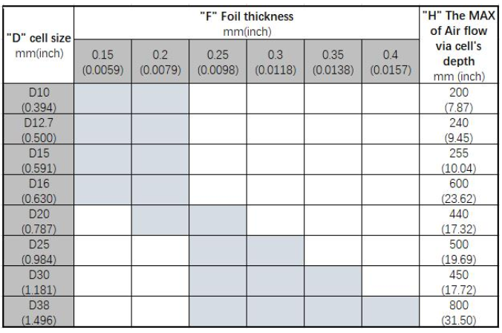Select the D20 (0.787) row label
Viewport: 502px width, 333px height.
(38, 221)
